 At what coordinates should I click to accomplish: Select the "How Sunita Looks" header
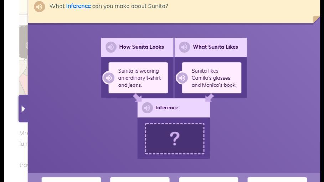point(142,47)
